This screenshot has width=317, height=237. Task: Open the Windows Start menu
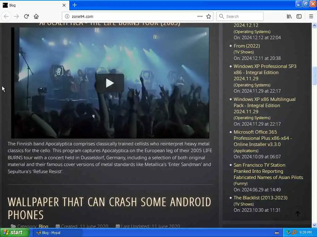[15, 233]
